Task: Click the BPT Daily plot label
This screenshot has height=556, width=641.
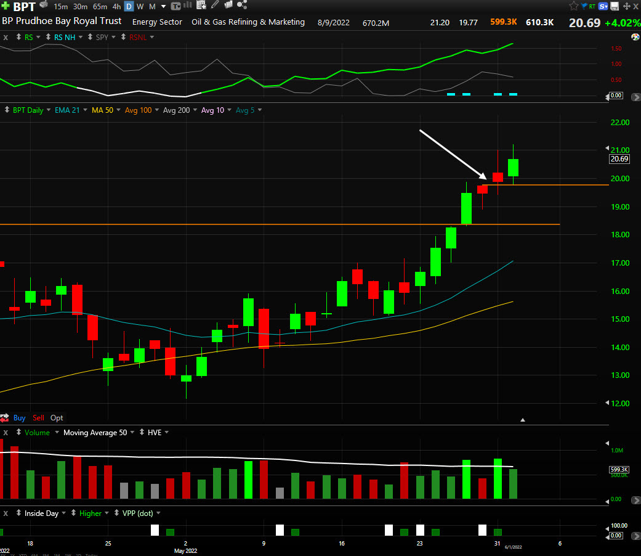Action: pyautogui.click(x=28, y=110)
